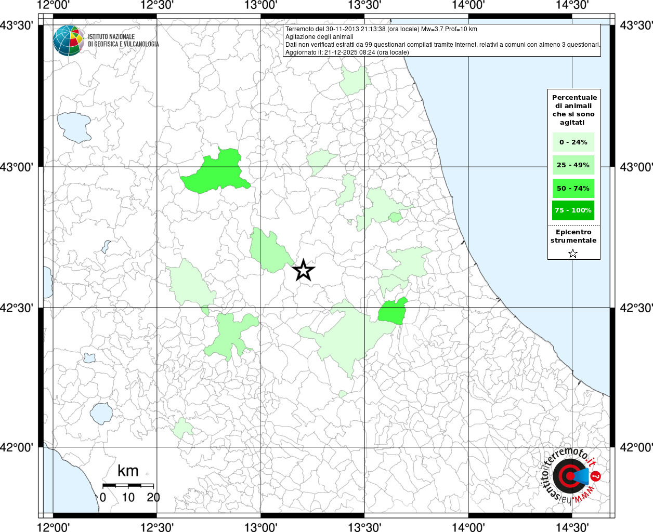653x532 pixels.
Task: Select the 75 - 100% legend swatch
Action: point(573,210)
